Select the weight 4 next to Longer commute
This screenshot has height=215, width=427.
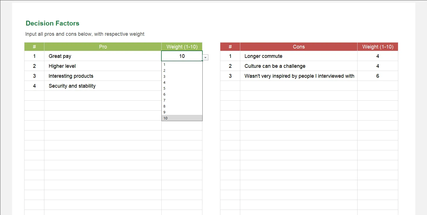(377, 56)
